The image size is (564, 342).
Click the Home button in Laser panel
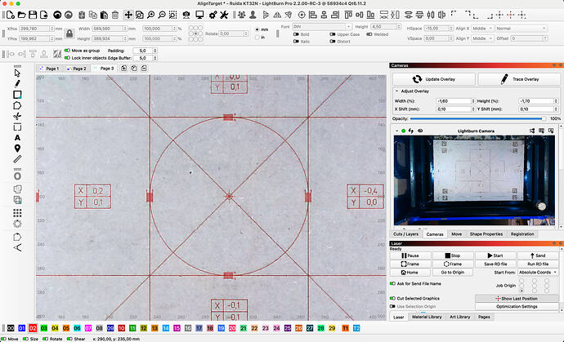410,273
